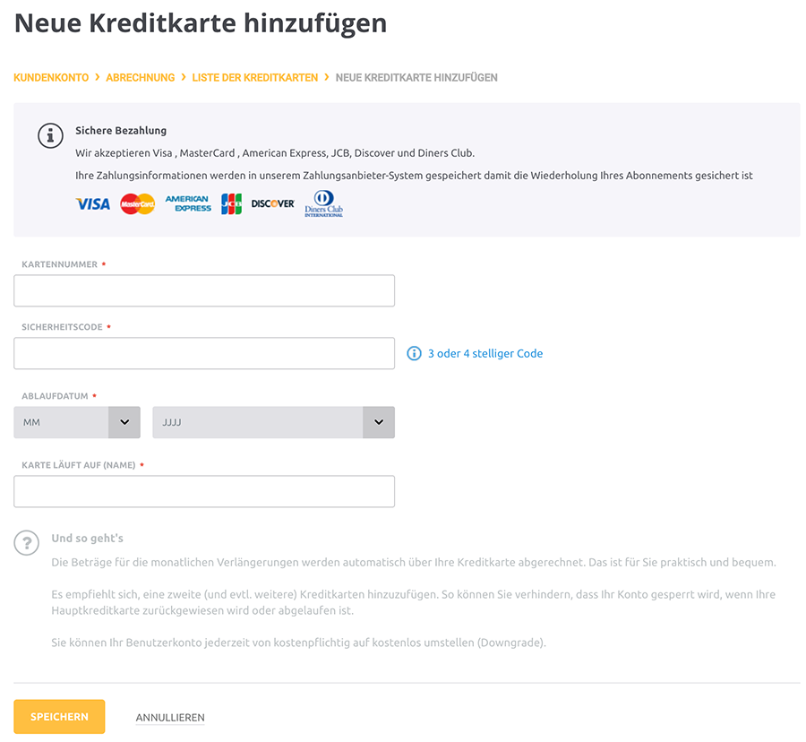Focus the Karte läuft auf (Name) field

(204, 491)
